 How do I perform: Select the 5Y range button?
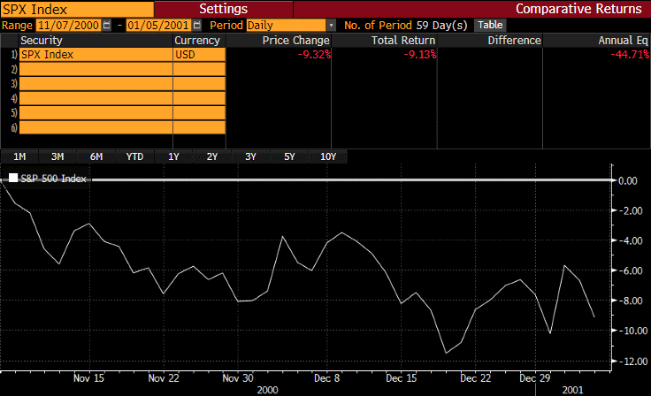pos(289,156)
